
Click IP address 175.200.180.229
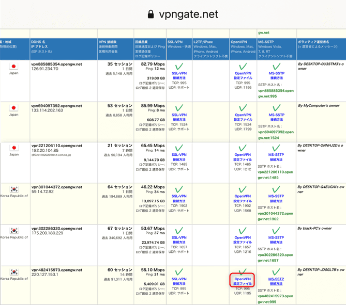(x=47, y=233)
